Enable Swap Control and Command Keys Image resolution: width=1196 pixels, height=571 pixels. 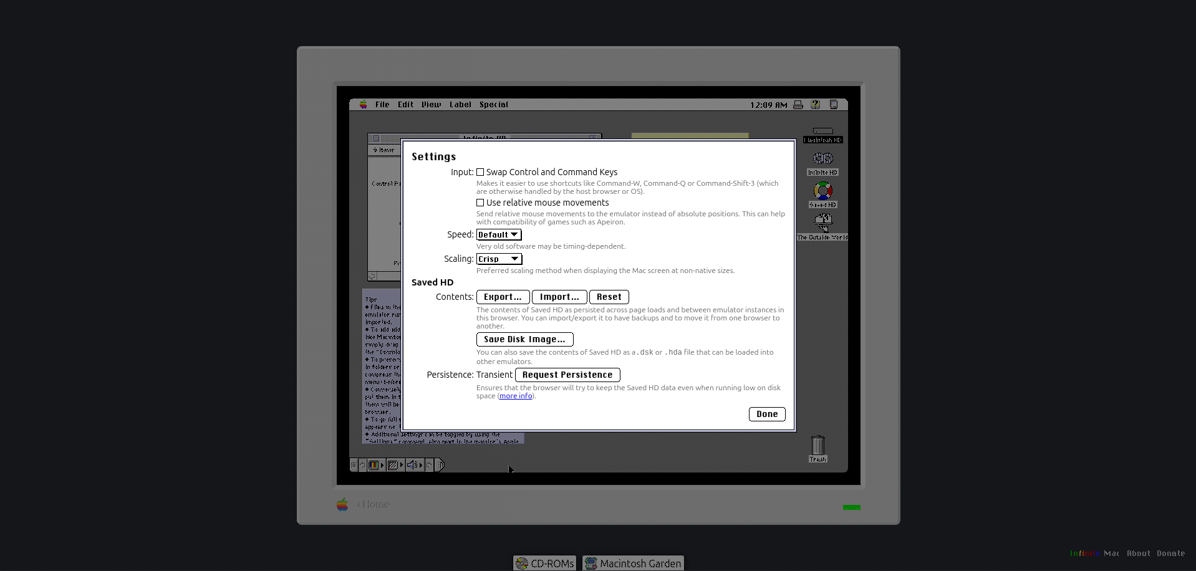point(480,172)
